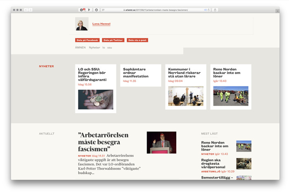Open article LO och SSU välfärdsgaranti
Screen dimensions: 289x193
coord(92,74)
